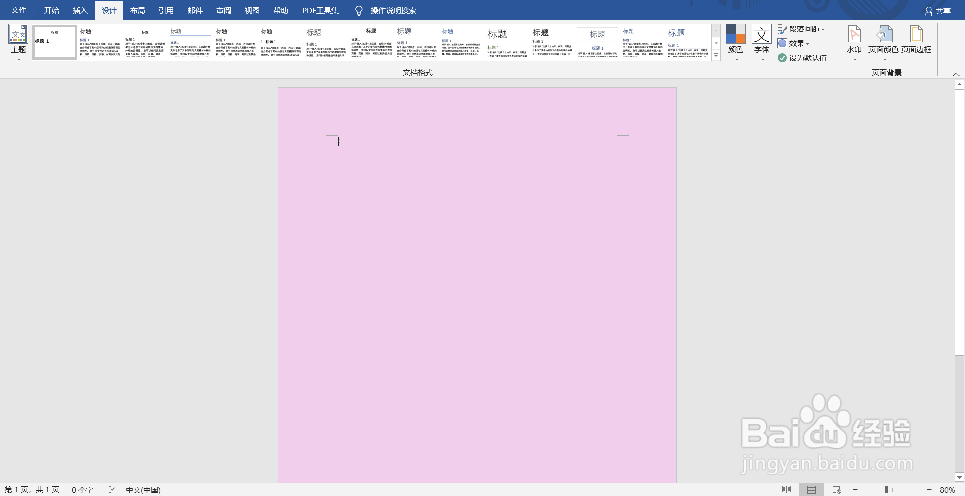The image size is (965, 496).
Task: Click the proofing check icon in status bar
Action: 110,490
